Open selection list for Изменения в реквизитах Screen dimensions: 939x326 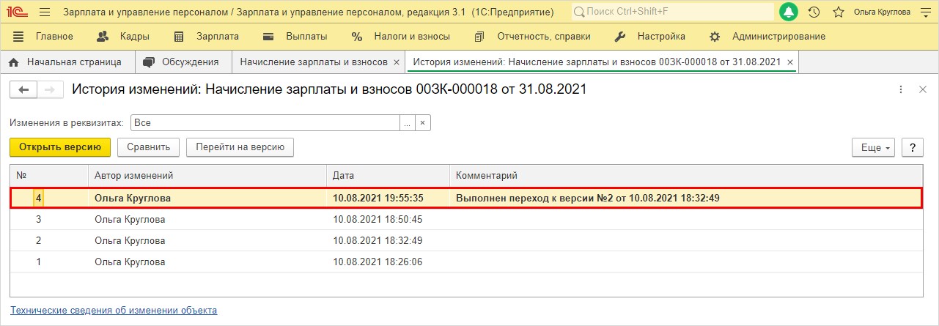pos(407,123)
